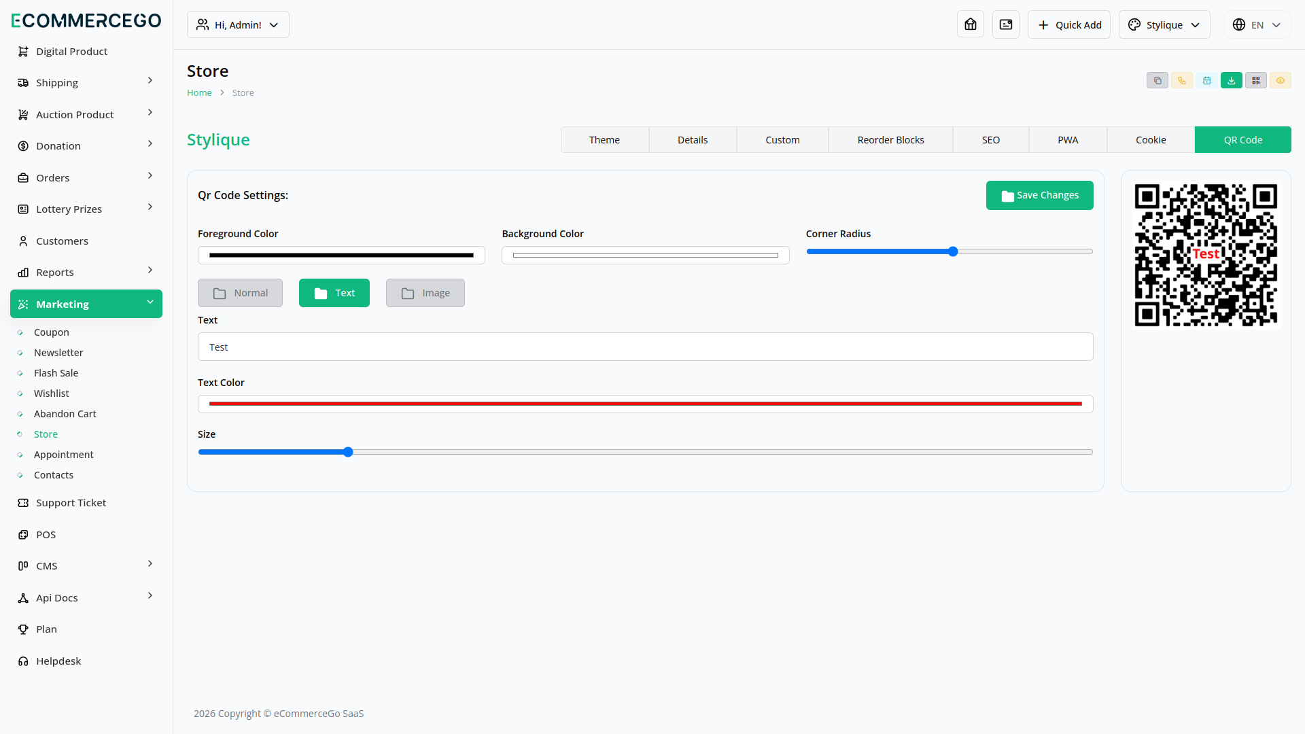1305x734 pixels.
Task: Open Support Ticket from sidebar
Action: (x=86, y=503)
